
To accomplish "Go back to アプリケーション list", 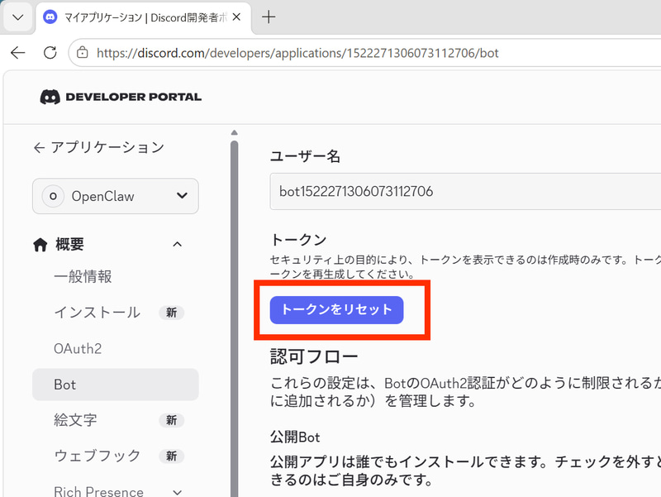I will coord(98,147).
